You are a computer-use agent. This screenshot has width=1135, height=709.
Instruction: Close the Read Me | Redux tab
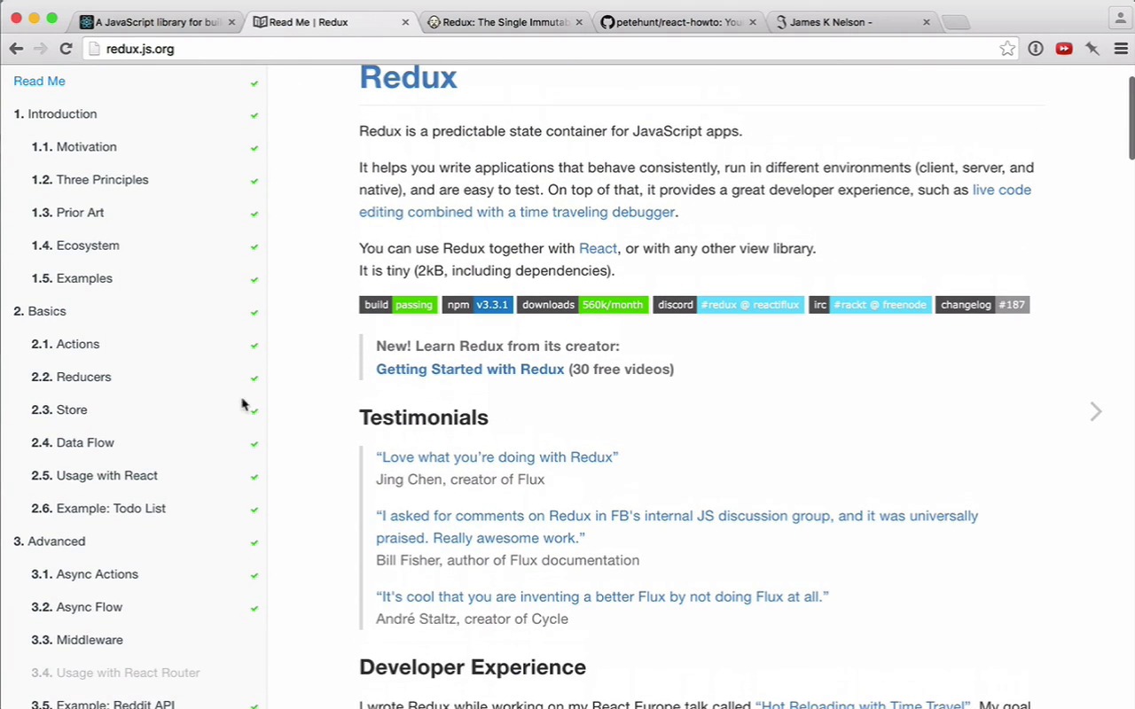406,22
